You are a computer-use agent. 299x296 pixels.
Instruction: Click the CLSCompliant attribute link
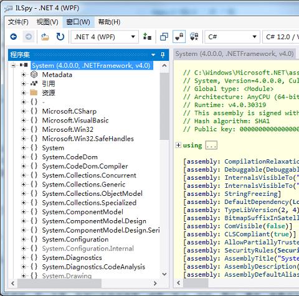click(247, 234)
